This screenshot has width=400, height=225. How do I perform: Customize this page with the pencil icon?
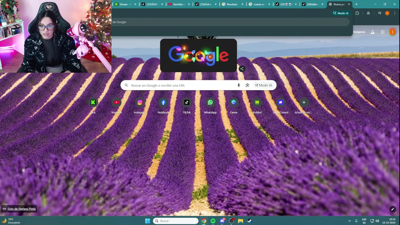[392, 209]
